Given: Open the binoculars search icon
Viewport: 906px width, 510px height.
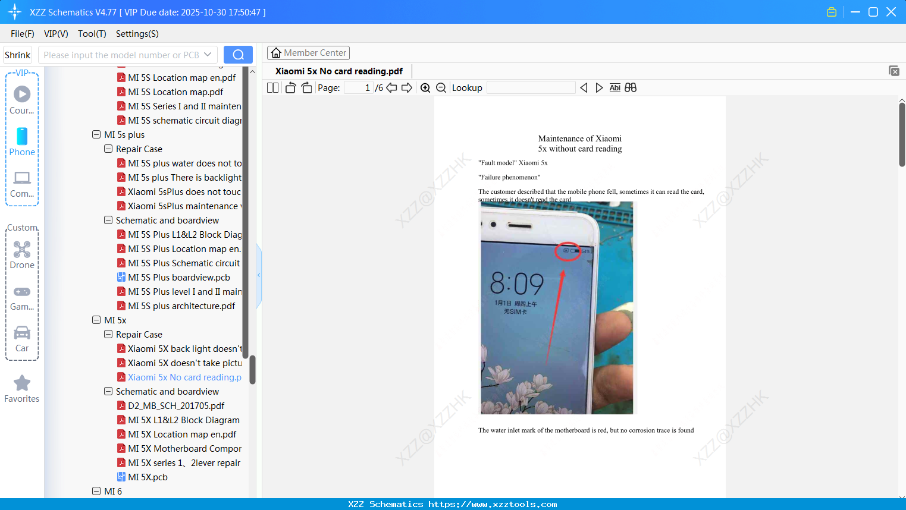Looking at the screenshot, I should pos(631,87).
